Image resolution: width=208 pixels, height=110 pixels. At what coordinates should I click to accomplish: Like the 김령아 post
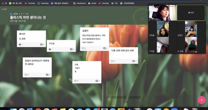(83, 48)
